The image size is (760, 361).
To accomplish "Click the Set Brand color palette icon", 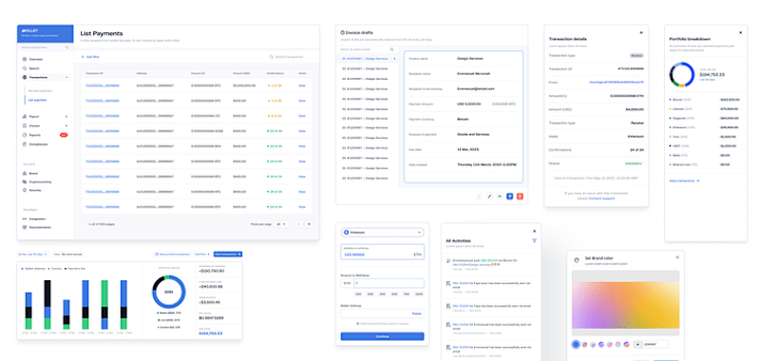I will pos(577,259).
